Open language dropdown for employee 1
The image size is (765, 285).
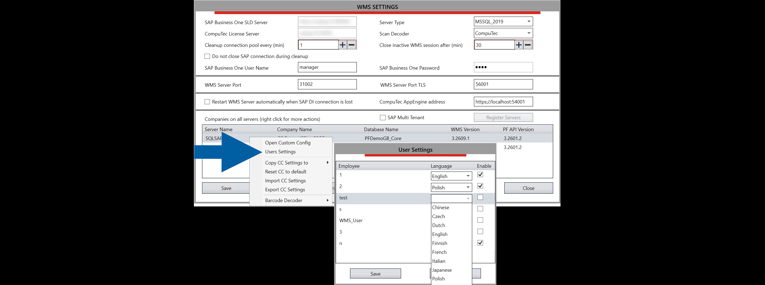click(x=451, y=176)
